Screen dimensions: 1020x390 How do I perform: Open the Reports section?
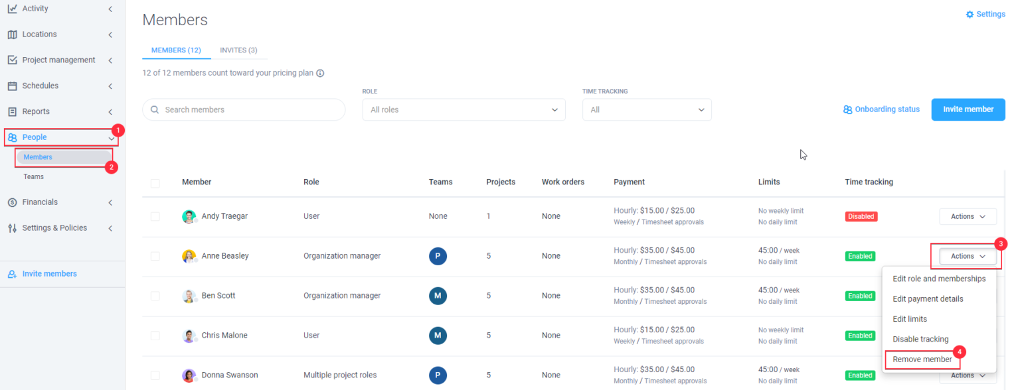[x=35, y=111]
